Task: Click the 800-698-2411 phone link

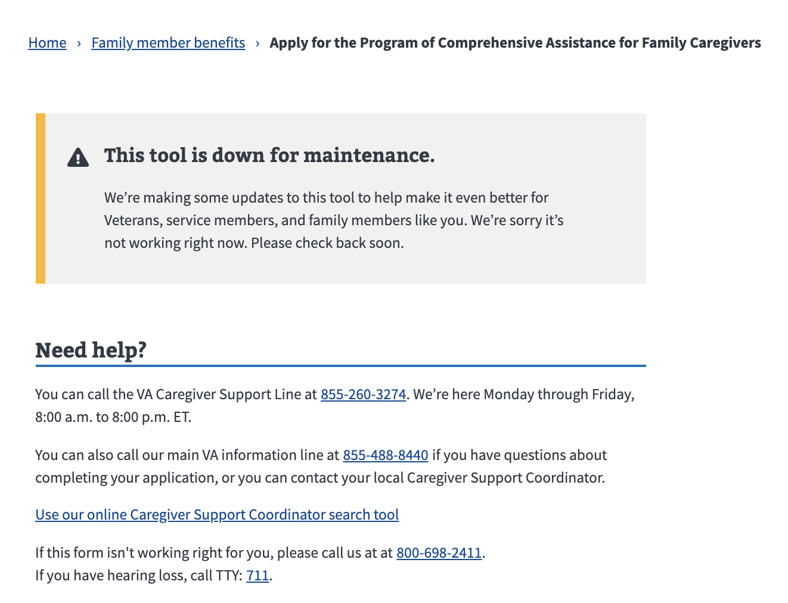Action: [x=439, y=552]
